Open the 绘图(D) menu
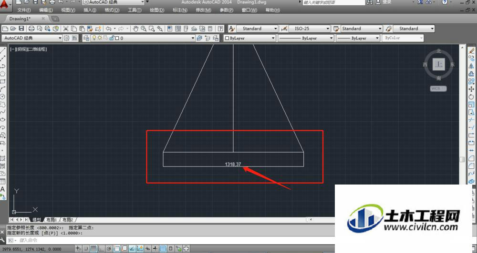The image size is (477, 253). 157,10
